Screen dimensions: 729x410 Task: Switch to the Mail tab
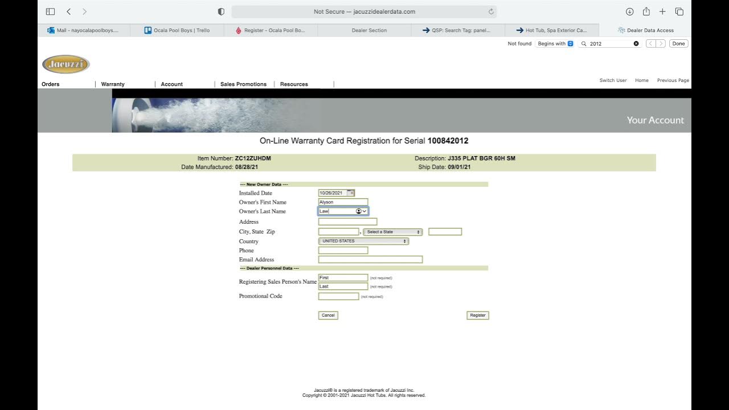coord(84,30)
